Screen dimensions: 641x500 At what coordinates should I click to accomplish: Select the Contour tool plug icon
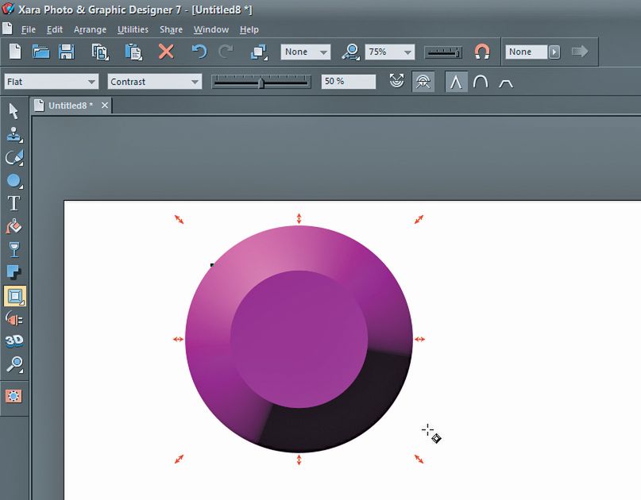(x=14, y=319)
